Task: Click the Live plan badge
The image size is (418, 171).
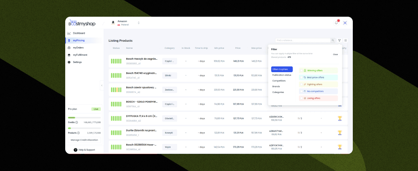Action: point(96,109)
